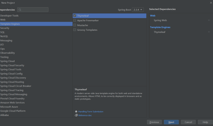The height and width of the screenshot is (126, 213).
Task: Click the search magnifier icon
Action: 20,10
